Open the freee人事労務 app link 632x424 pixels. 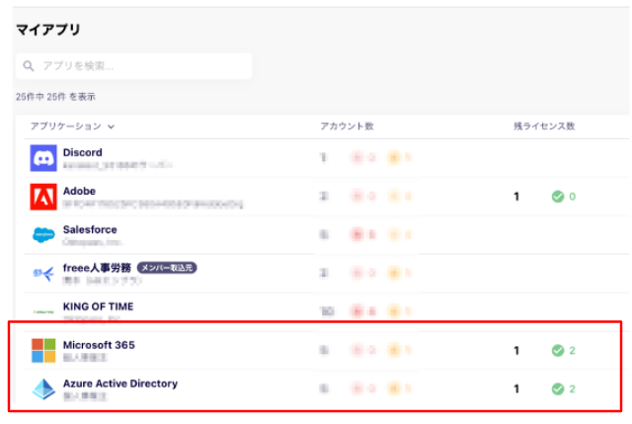pyautogui.click(x=97, y=268)
